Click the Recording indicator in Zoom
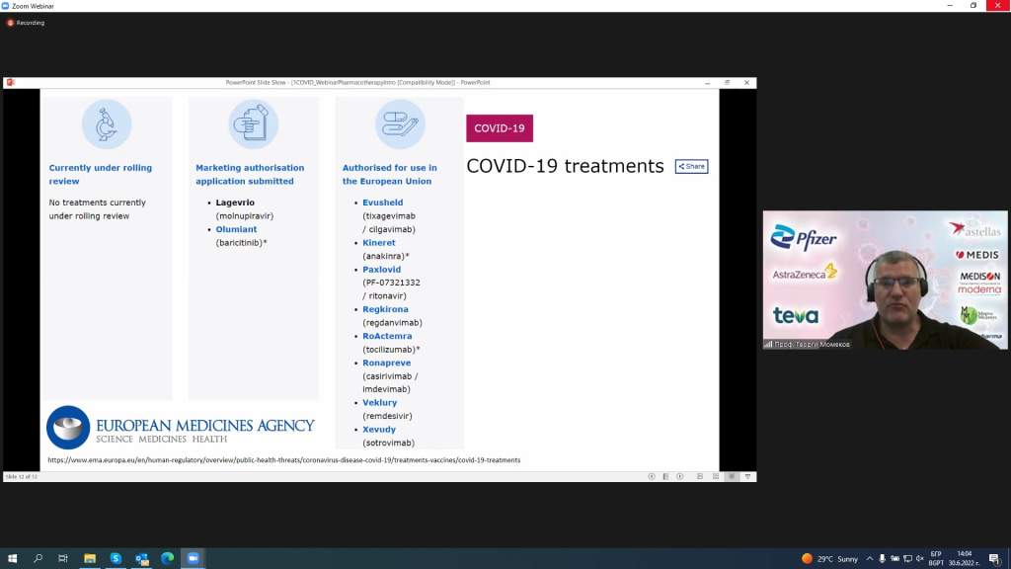Viewport: 1011px width, 569px height. [26, 23]
